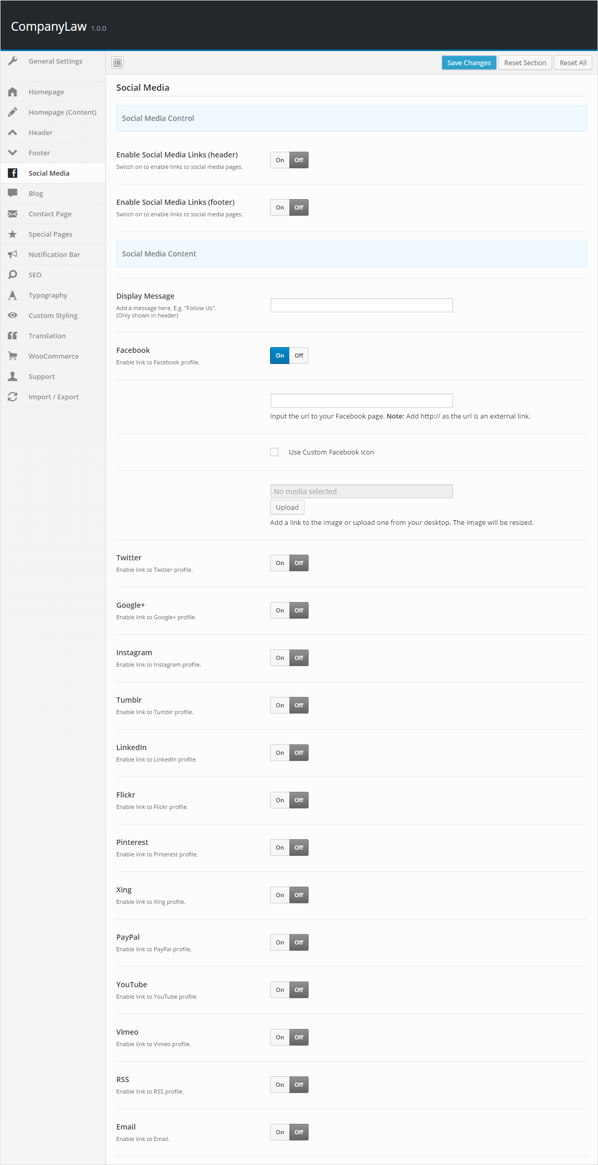
Task: Click the eye icon for Custom Styling
Action: 13,315
